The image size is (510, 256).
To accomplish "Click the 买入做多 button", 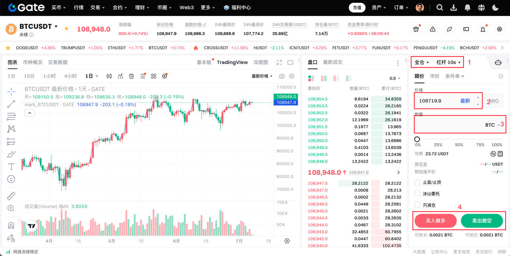I will tap(435, 221).
